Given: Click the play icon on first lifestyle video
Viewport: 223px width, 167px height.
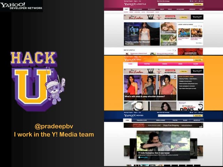Looking at the screenshot, I should pos(180,35).
